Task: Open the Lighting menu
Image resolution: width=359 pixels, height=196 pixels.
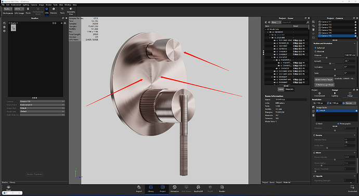Action: [26, 5]
